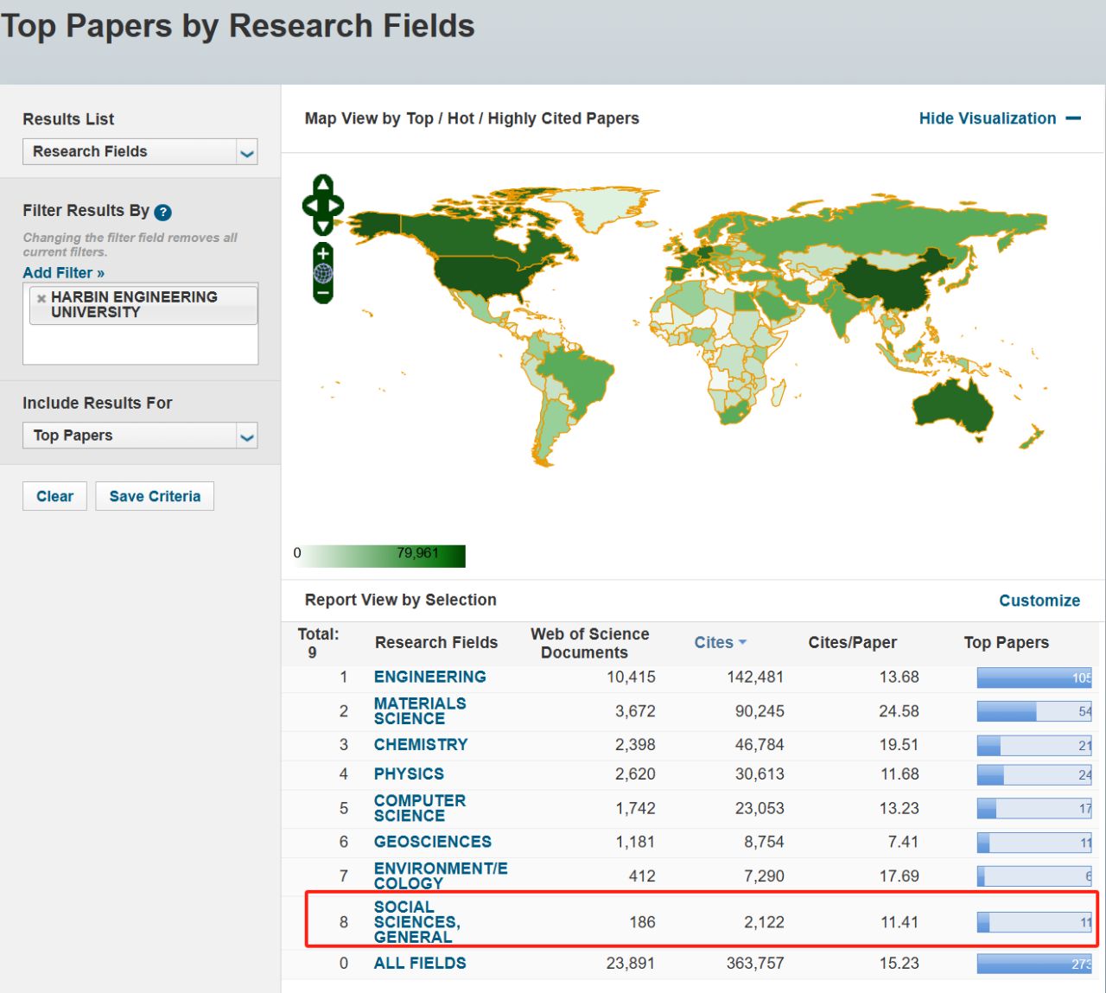Remove Harbin Engineering University filter
The image size is (1106, 993).
[41, 298]
